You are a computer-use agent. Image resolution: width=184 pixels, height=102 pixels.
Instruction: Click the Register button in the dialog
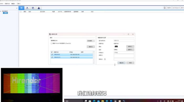click(x=121, y=63)
